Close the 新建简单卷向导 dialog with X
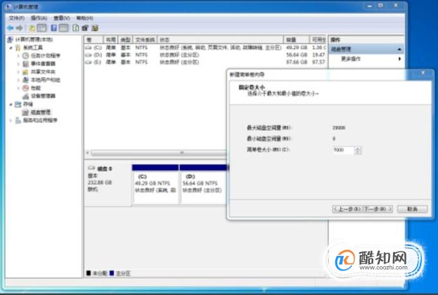 point(423,73)
